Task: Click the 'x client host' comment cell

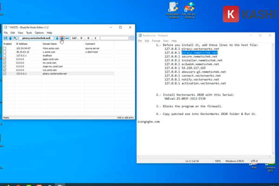Action: pyautogui.click(x=92, y=52)
